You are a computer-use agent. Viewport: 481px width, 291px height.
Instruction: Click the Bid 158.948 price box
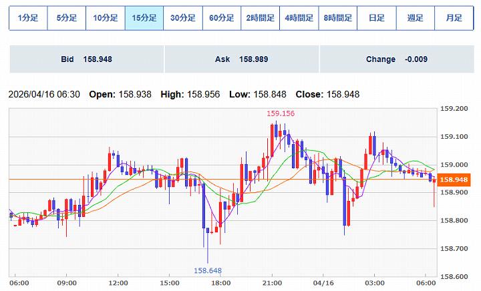tap(86, 59)
